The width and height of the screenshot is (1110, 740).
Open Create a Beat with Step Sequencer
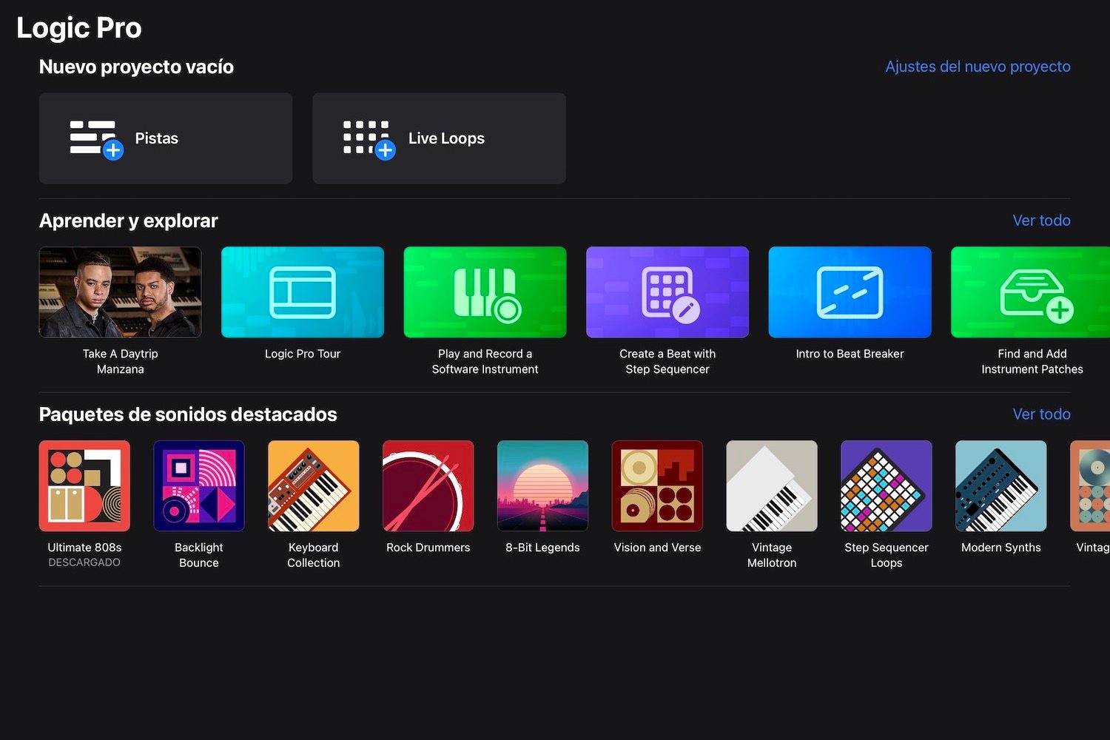point(667,292)
